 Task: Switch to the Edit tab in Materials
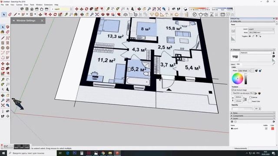[x=238, y=64]
